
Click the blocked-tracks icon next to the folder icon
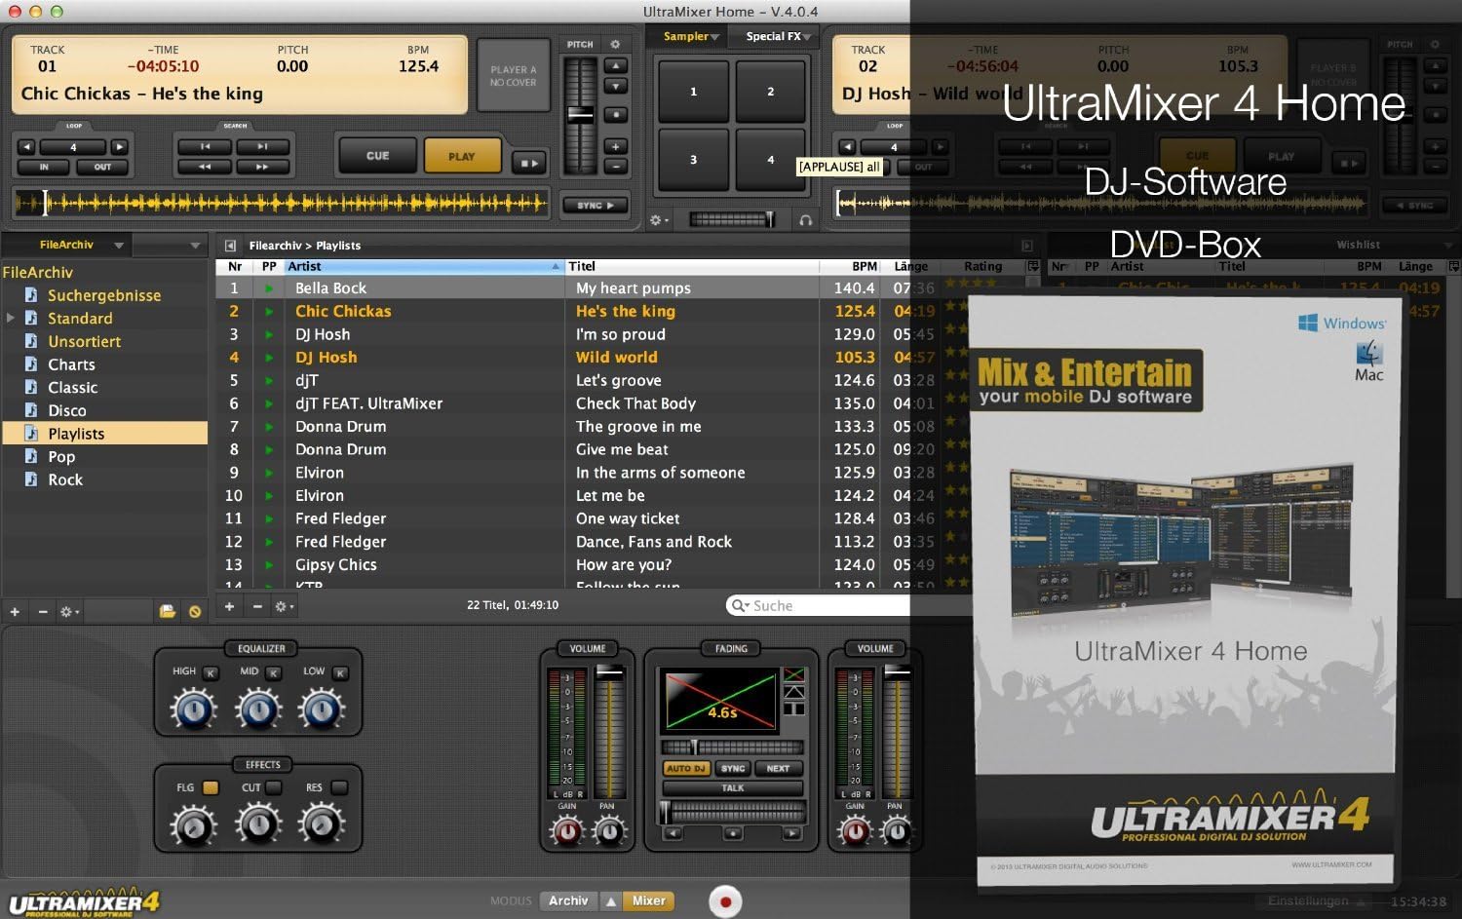point(195,611)
